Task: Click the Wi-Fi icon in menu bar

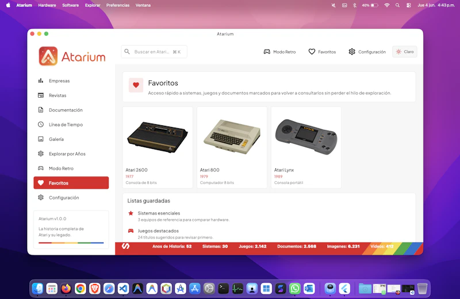Action: click(387, 5)
